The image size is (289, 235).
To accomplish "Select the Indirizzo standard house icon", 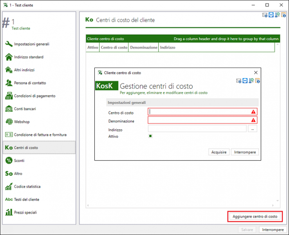I will click(x=9, y=57).
